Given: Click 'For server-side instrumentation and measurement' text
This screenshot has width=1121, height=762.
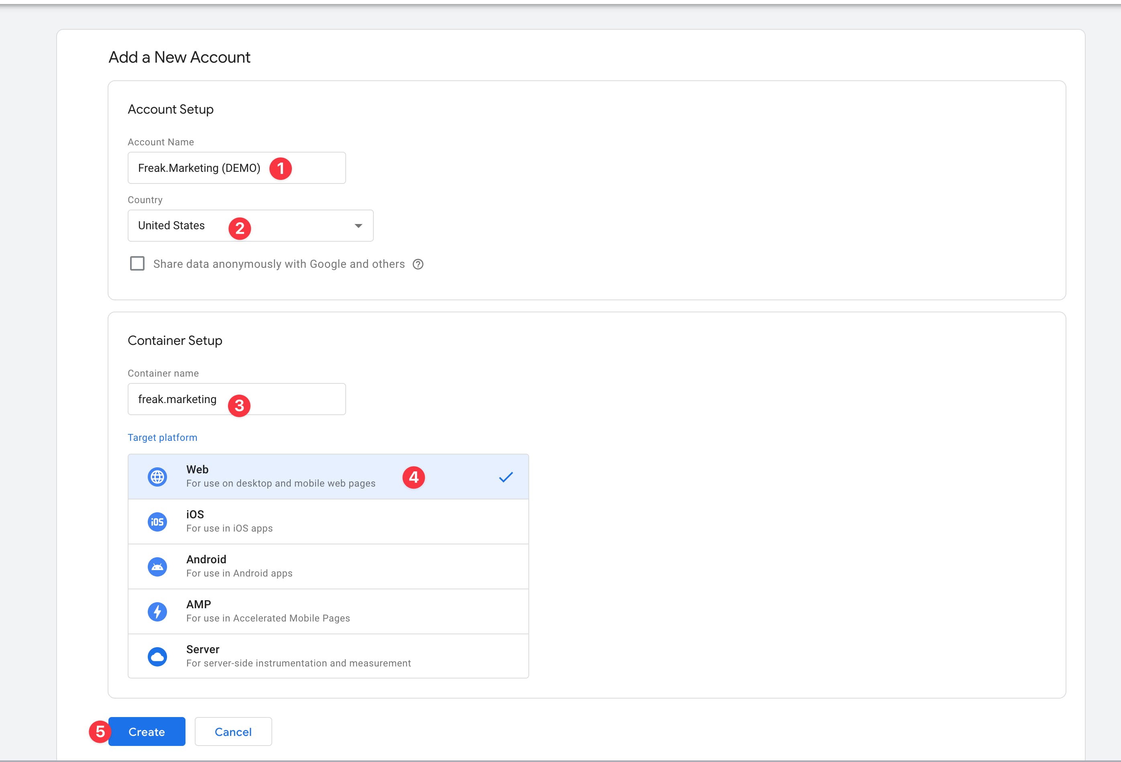Looking at the screenshot, I should click(299, 663).
